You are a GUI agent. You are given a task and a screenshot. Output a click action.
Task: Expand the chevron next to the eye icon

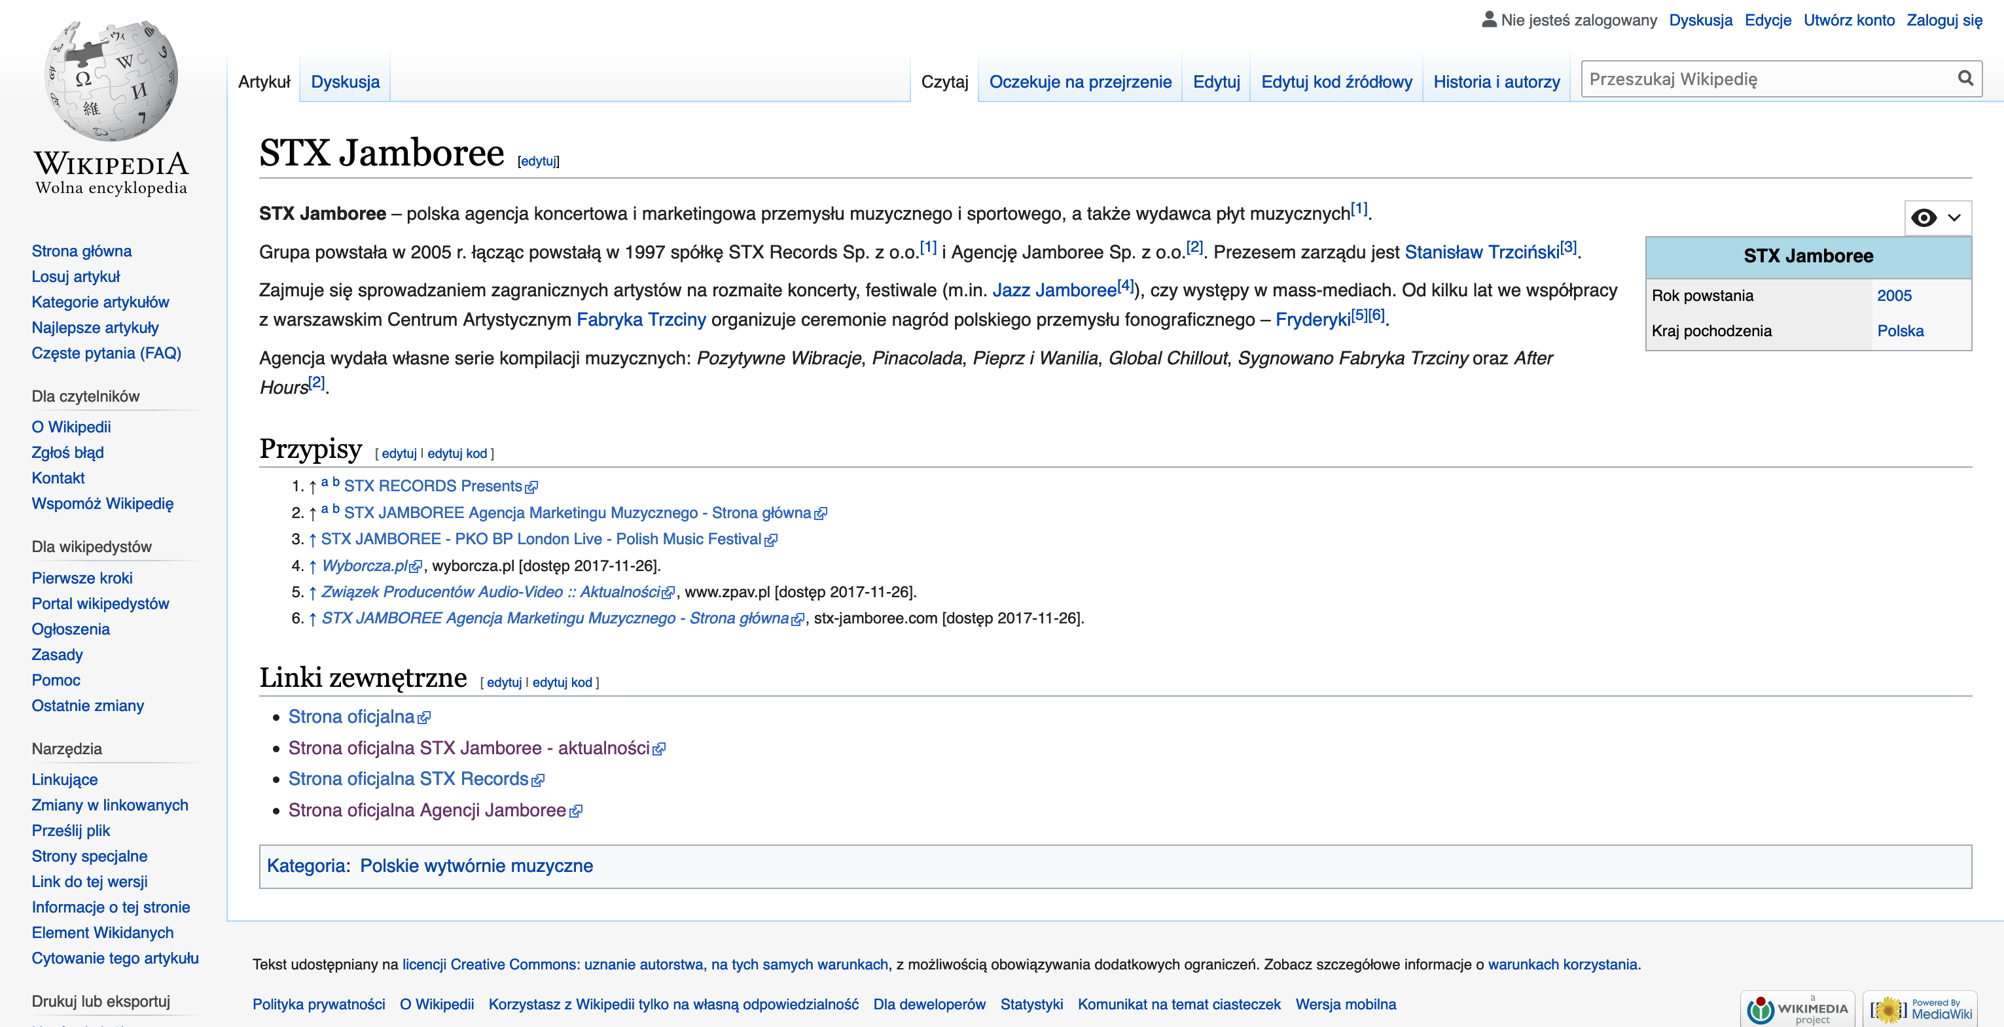coord(1954,218)
